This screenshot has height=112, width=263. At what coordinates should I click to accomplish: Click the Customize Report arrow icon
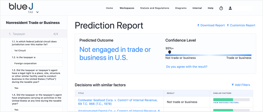[x=228, y=25]
